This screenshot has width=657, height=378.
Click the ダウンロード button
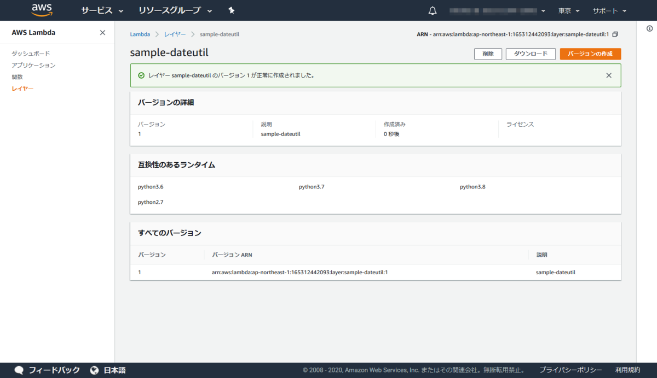pos(531,54)
